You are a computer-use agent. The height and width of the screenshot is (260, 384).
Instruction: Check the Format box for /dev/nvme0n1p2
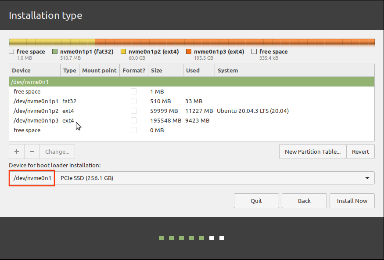point(134,111)
